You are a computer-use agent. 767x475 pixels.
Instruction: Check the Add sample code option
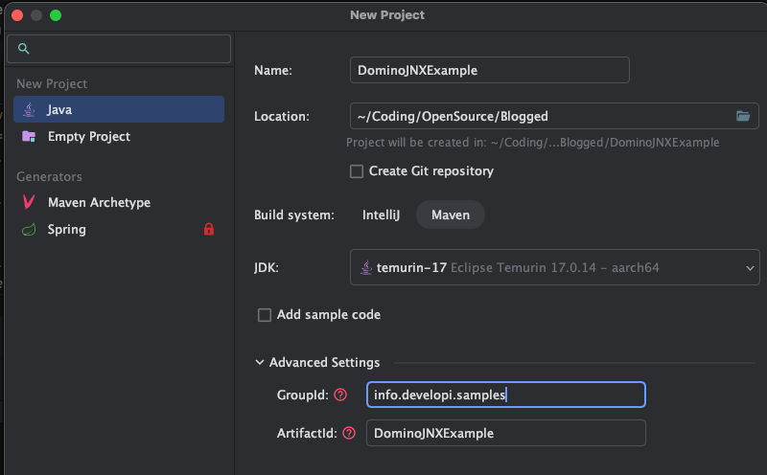265,314
